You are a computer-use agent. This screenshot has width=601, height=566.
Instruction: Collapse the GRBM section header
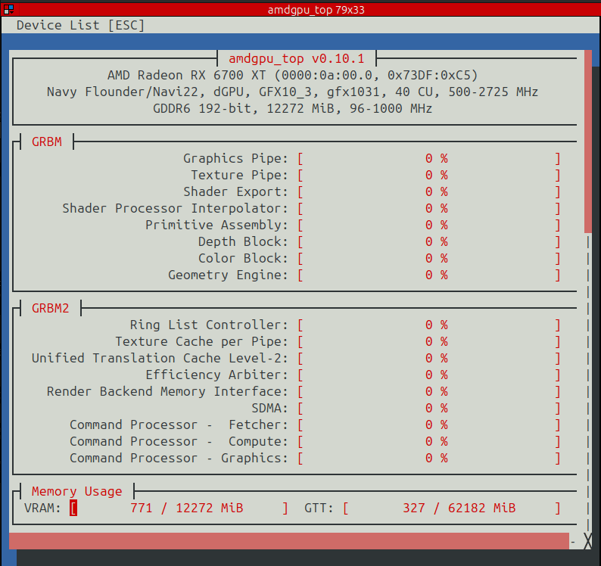coord(46,141)
